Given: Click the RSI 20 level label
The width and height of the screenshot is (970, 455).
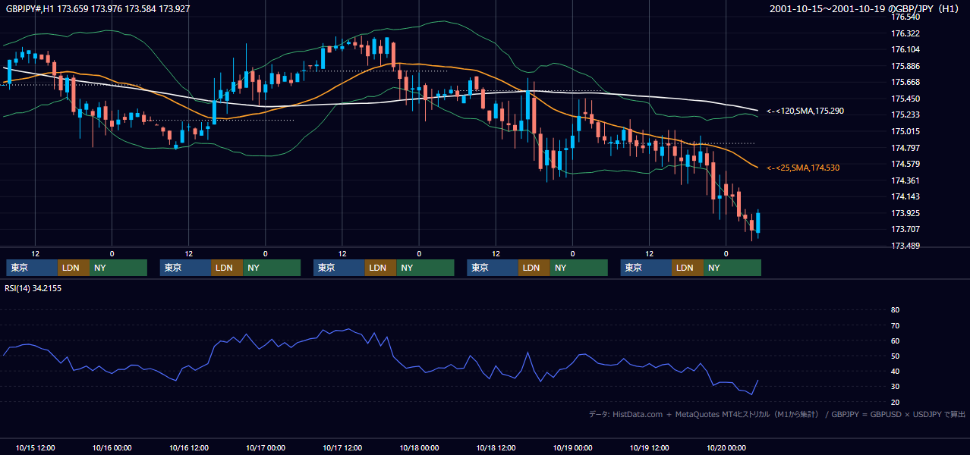Looking at the screenshot, I should [x=895, y=402].
